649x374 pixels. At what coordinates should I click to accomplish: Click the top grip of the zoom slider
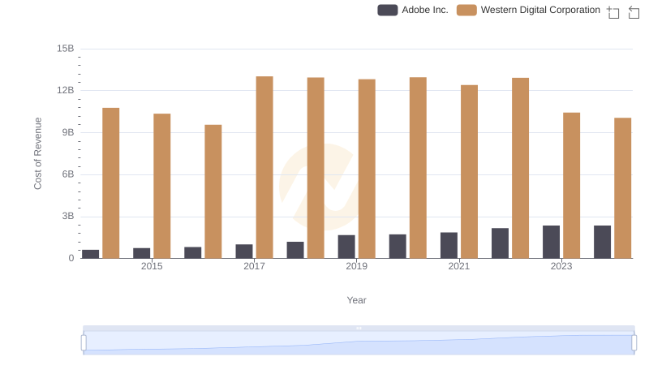(x=359, y=328)
